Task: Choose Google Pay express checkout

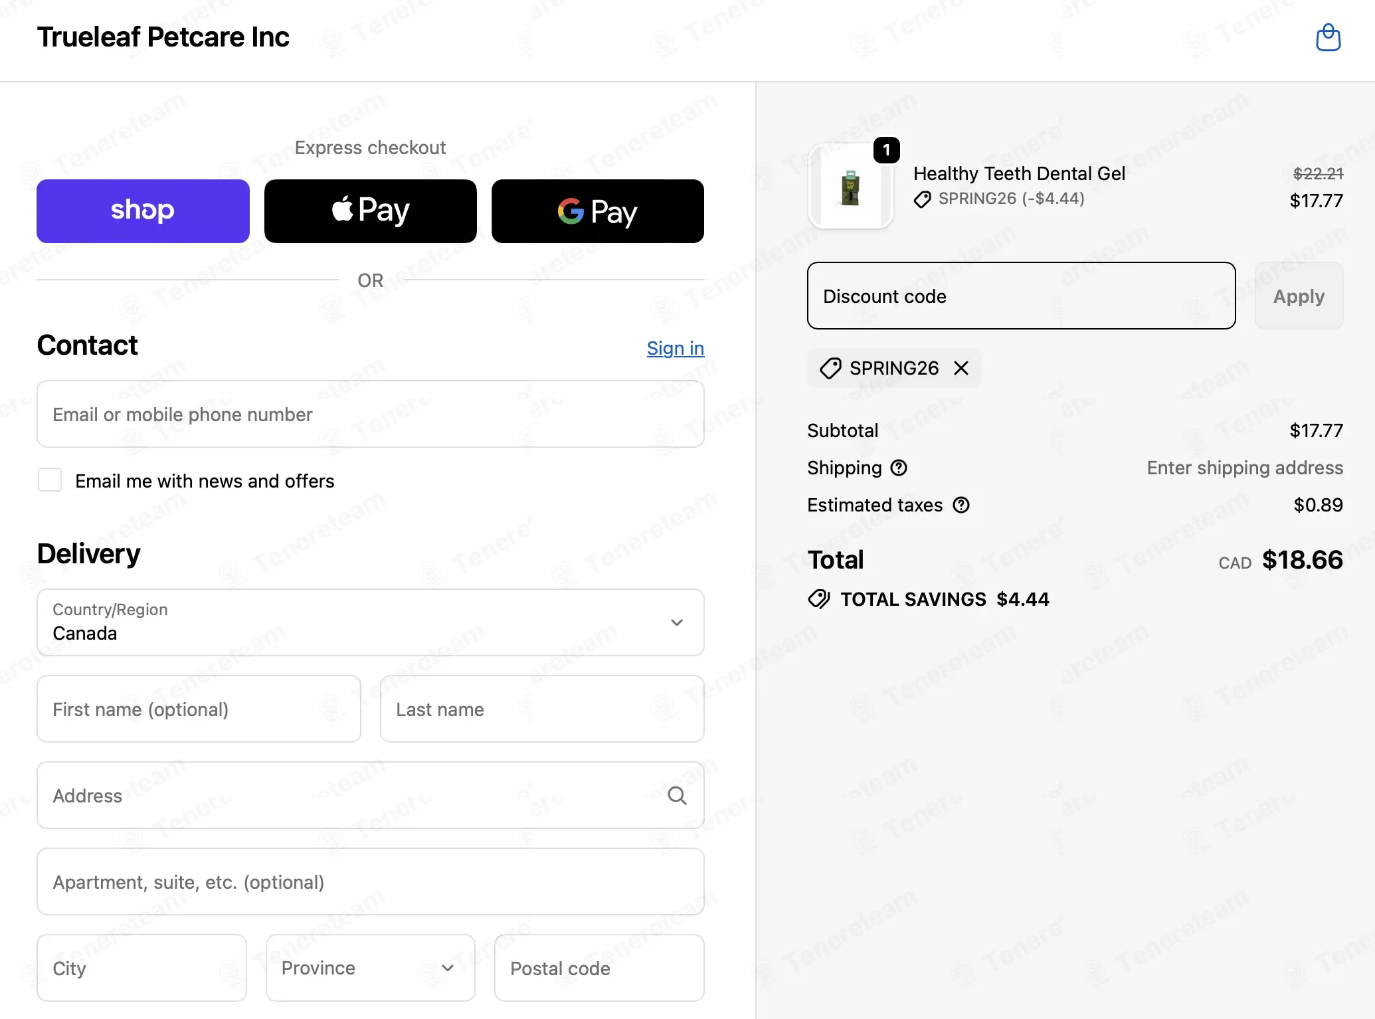Action: [x=598, y=211]
